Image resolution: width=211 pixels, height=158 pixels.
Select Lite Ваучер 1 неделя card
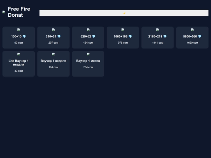click(x=19, y=64)
